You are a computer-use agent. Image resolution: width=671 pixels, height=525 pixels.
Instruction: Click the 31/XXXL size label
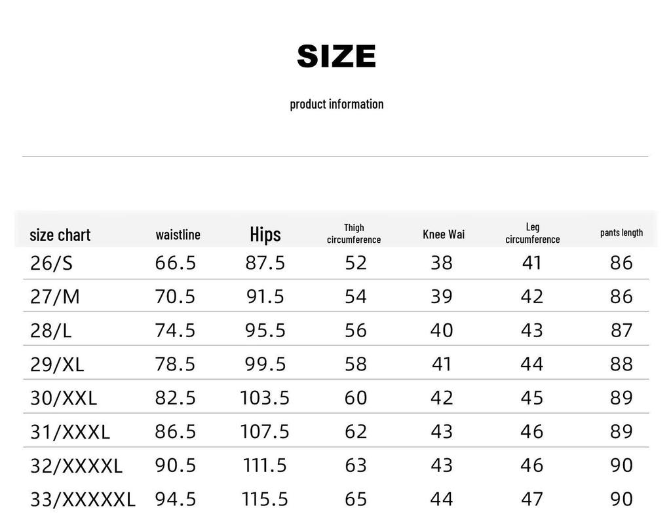tap(69, 432)
